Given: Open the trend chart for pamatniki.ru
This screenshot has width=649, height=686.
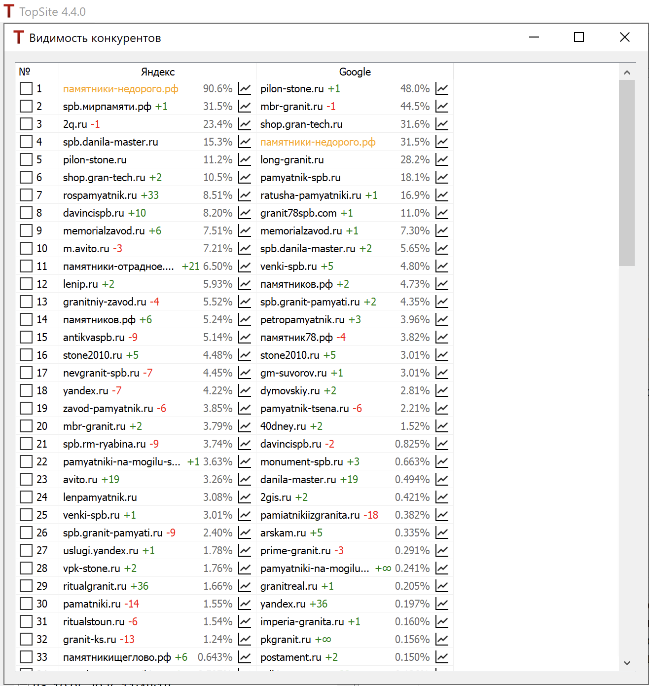Looking at the screenshot, I should (245, 604).
